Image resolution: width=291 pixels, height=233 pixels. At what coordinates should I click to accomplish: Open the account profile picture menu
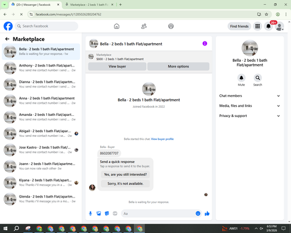pyautogui.click(x=279, y=26)
